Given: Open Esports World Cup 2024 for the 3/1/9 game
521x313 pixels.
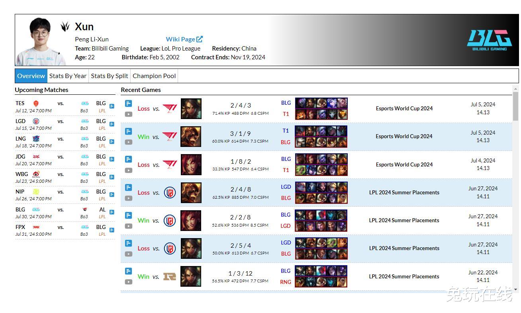Looking at the screenshot, I should 404,136.
